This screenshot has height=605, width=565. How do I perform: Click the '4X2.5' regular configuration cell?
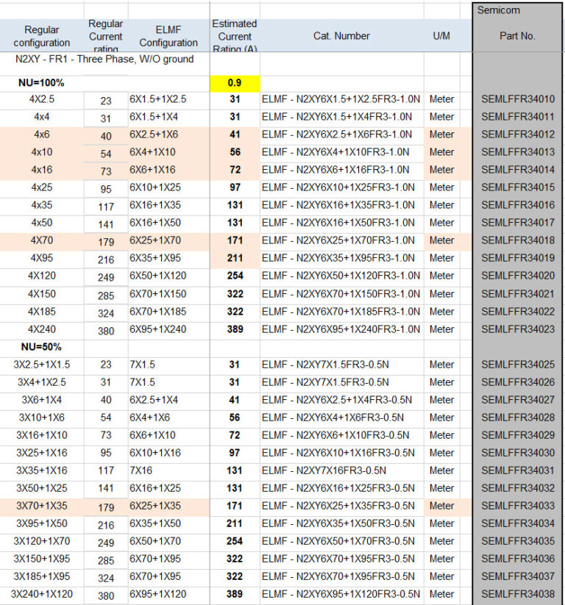tap(42, 99)
